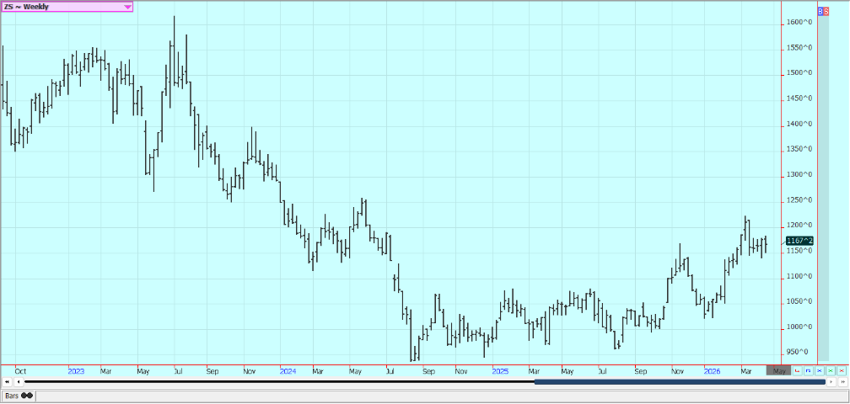Click the red cross icon below the chart
This screenshot has height=404, width=850.
(842, 370)
